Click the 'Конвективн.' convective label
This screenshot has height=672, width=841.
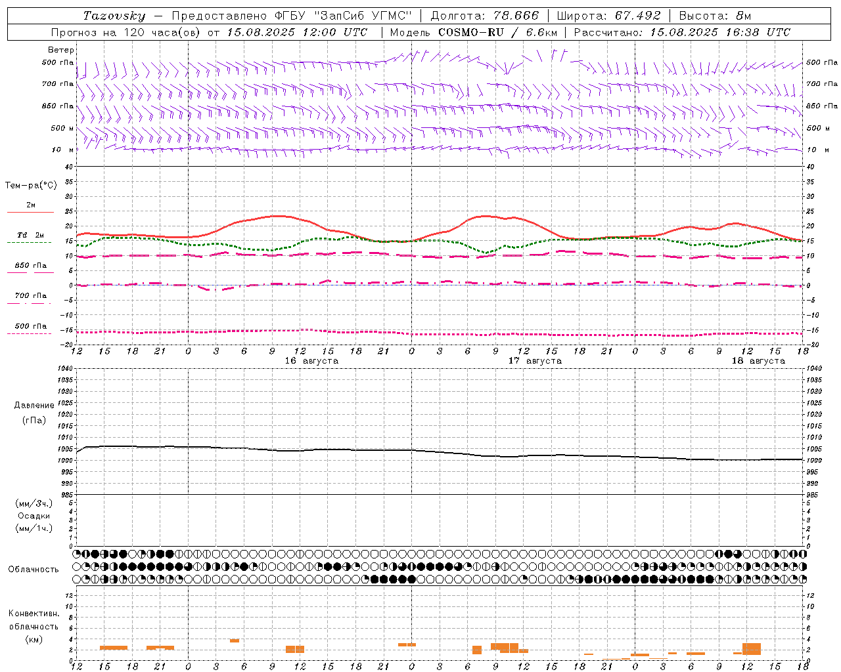(x=34, y=614)
